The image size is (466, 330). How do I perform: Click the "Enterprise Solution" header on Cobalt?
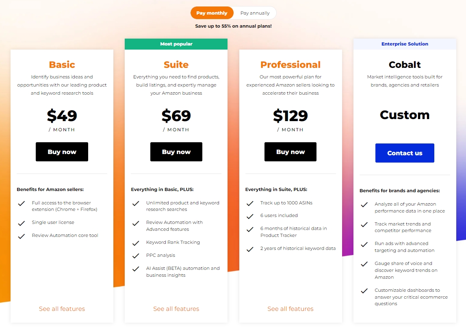pos(405,44)
